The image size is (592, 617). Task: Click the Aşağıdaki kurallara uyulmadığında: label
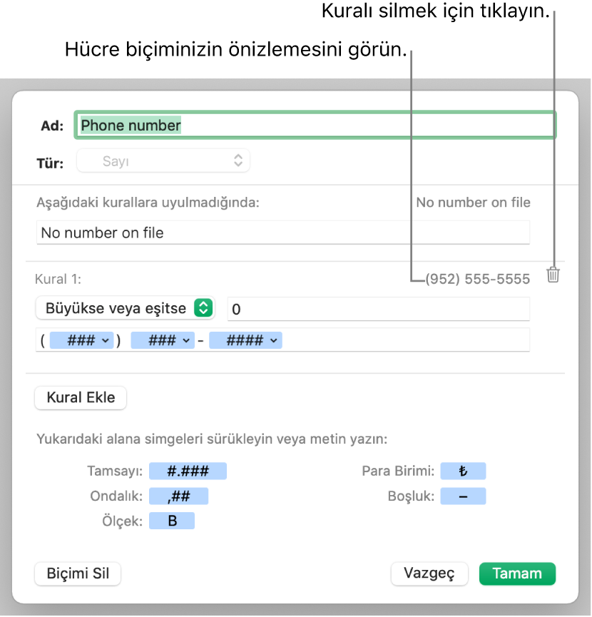148,203
